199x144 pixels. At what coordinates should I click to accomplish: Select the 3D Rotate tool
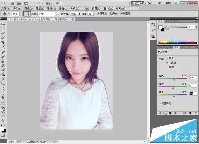tap(3, 107)
